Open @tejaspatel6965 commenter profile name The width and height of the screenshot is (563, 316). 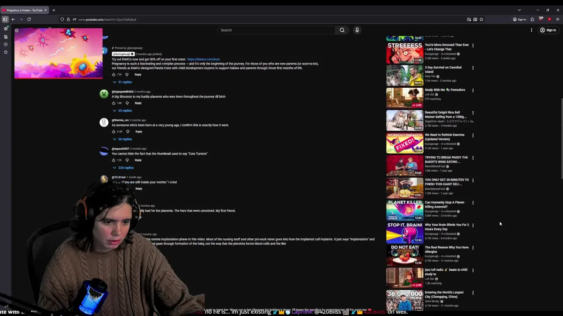(122, 92)
